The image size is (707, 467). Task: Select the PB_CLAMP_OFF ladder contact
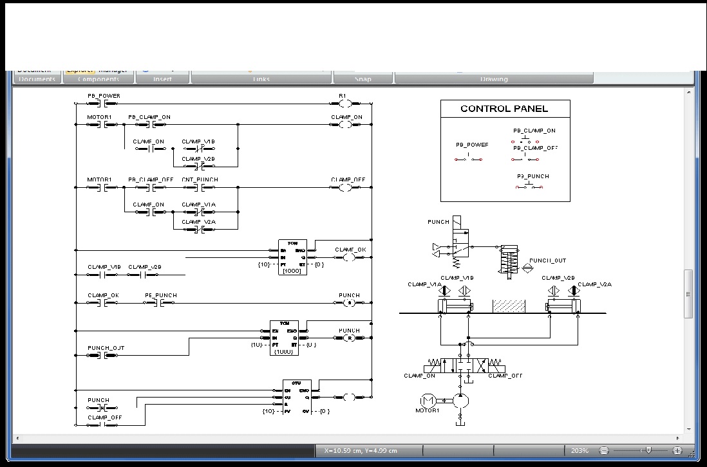click(151, 187)
